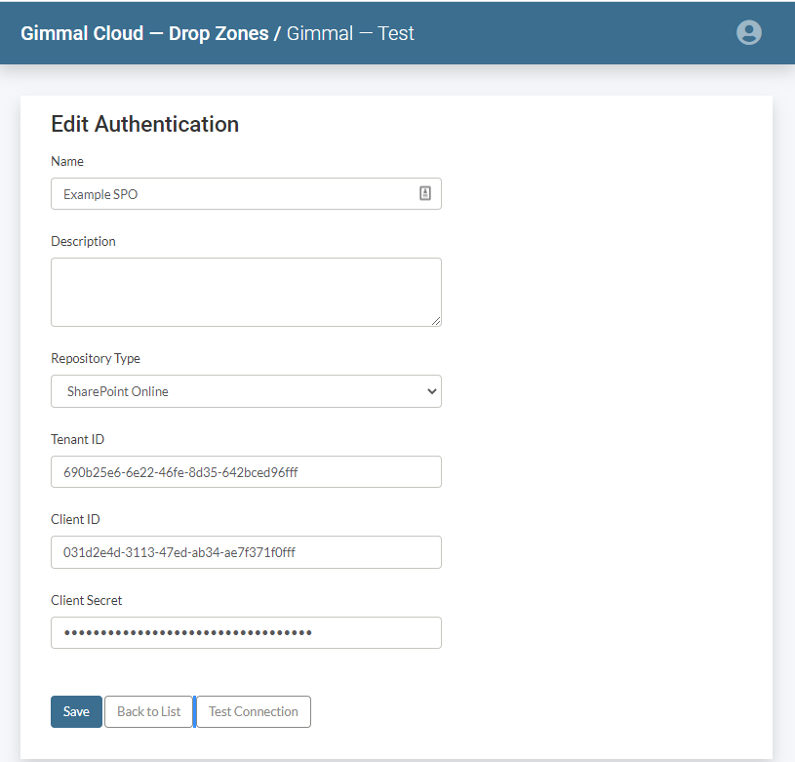This screenshot has height=762, width=795.
Task: Click the "Repository Type" label text
Action: coord(96,358)
